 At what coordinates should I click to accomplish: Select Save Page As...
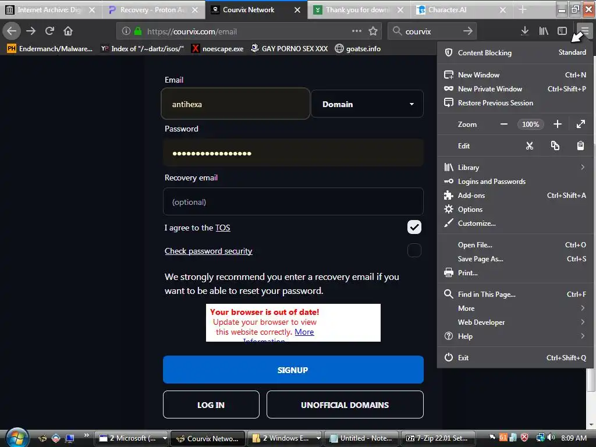515,259
